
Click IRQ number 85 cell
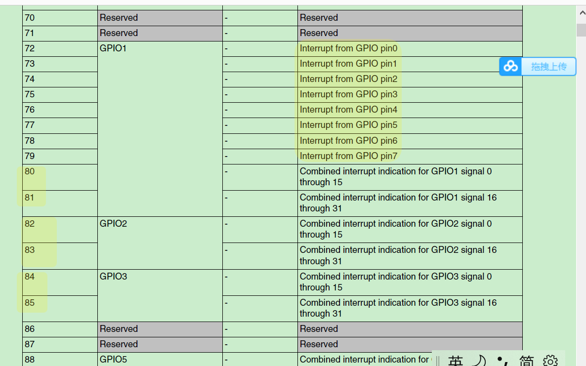pos(30,303)
